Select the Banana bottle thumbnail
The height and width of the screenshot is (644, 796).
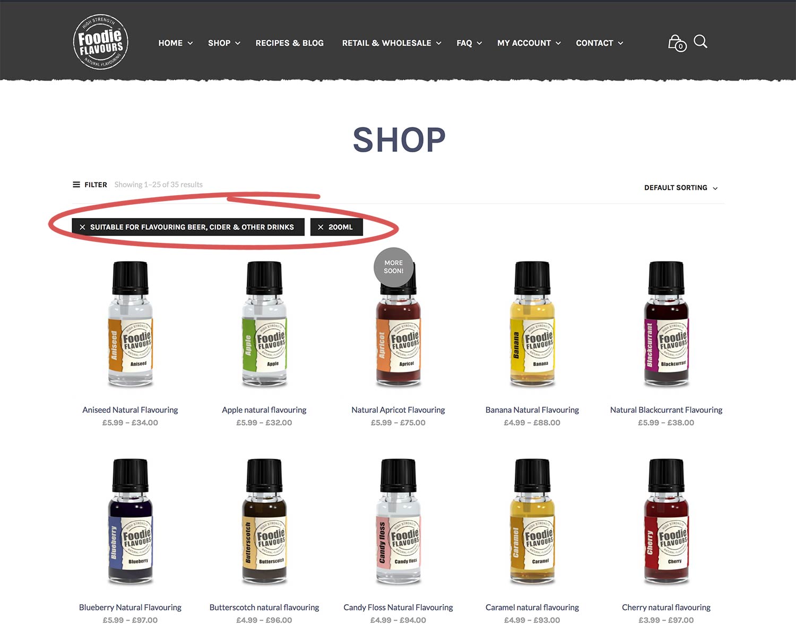(532, 324)
